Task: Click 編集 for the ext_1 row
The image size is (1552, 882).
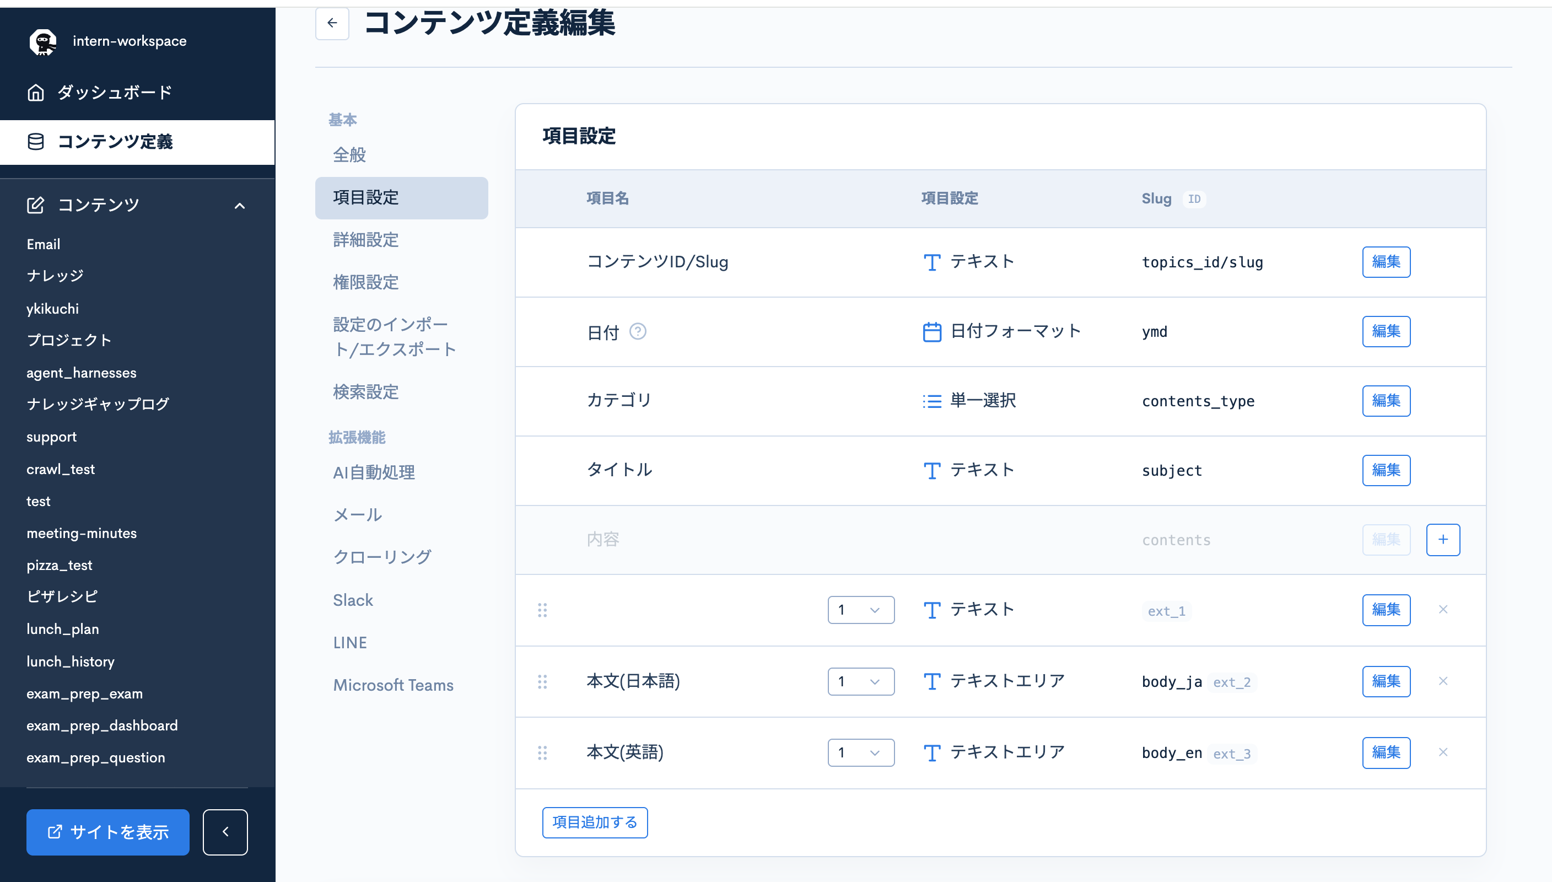Action: [x=1386, y=610]
